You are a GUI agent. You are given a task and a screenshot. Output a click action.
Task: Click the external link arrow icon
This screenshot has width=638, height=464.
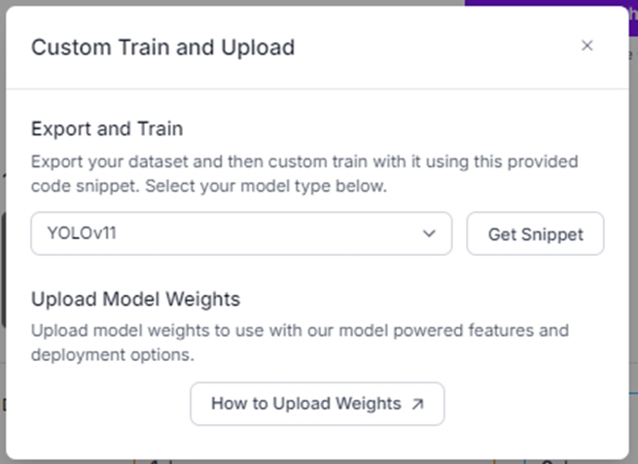pyautogui.click(x=418, y=404)
